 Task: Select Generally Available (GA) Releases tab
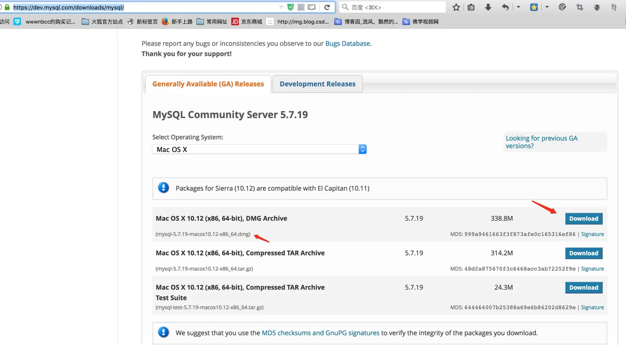(208, 84)
